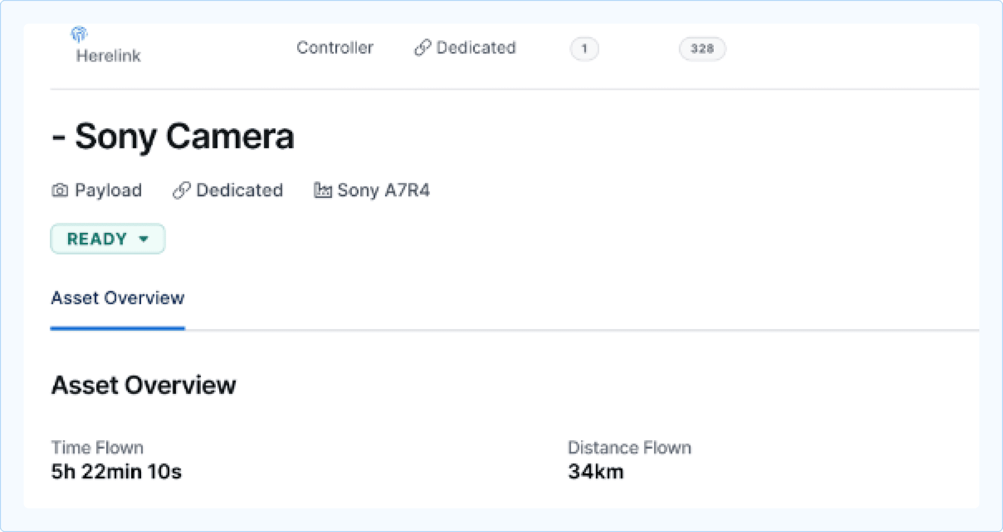Click the arrow on the READY button
Viewport: 1003px width, 532px height.
tap(144, 239)
